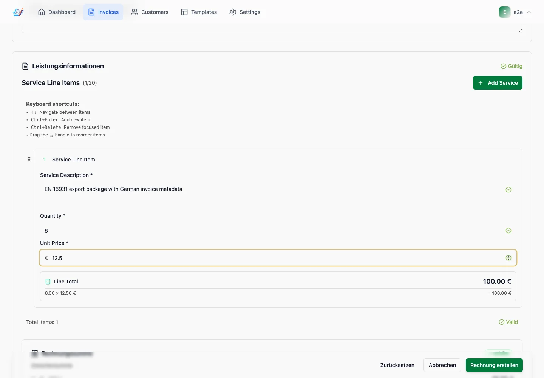Switch to the Templates tab
The image size is (544, 378).
tap(199, 12)
